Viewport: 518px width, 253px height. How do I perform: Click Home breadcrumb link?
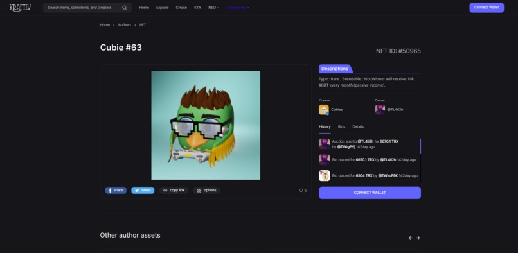click(105, 25)
